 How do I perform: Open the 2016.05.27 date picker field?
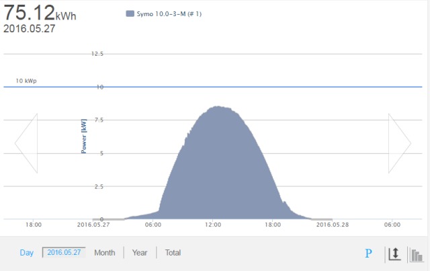pyautogui.click(x=64, y=253)
